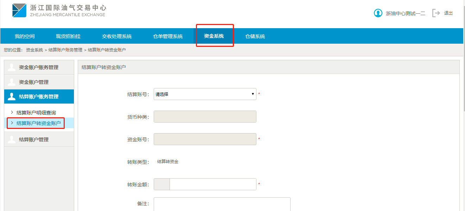Go to the 交收处理系统 tab
The width and height of the screenshot is (465, 211).
pyautogui.click(x=117, y=36)
